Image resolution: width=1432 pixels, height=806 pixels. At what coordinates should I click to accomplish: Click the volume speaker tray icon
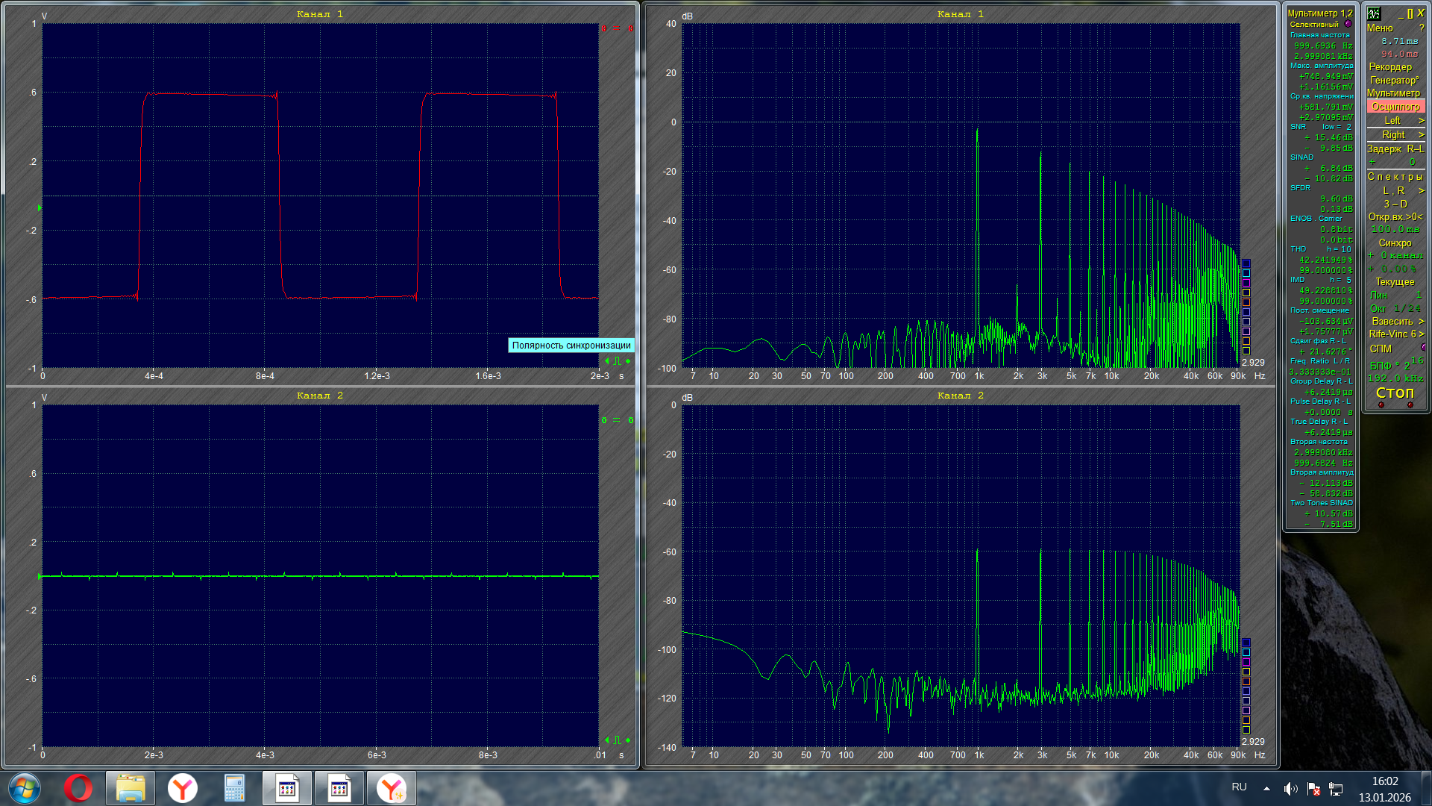[1290, 788]
